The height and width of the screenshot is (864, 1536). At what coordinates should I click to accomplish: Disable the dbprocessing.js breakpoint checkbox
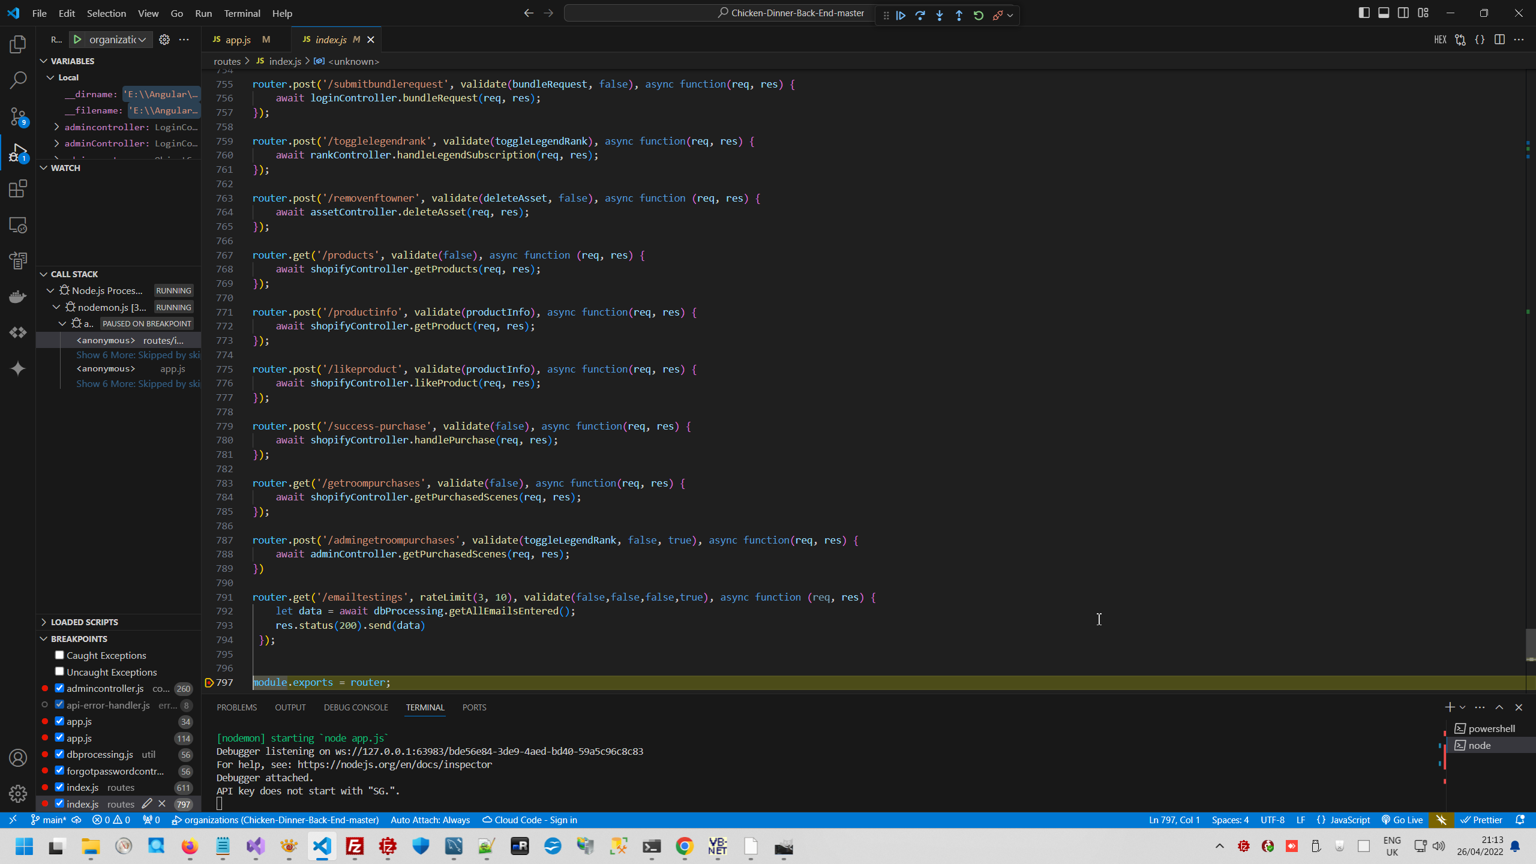59,754
